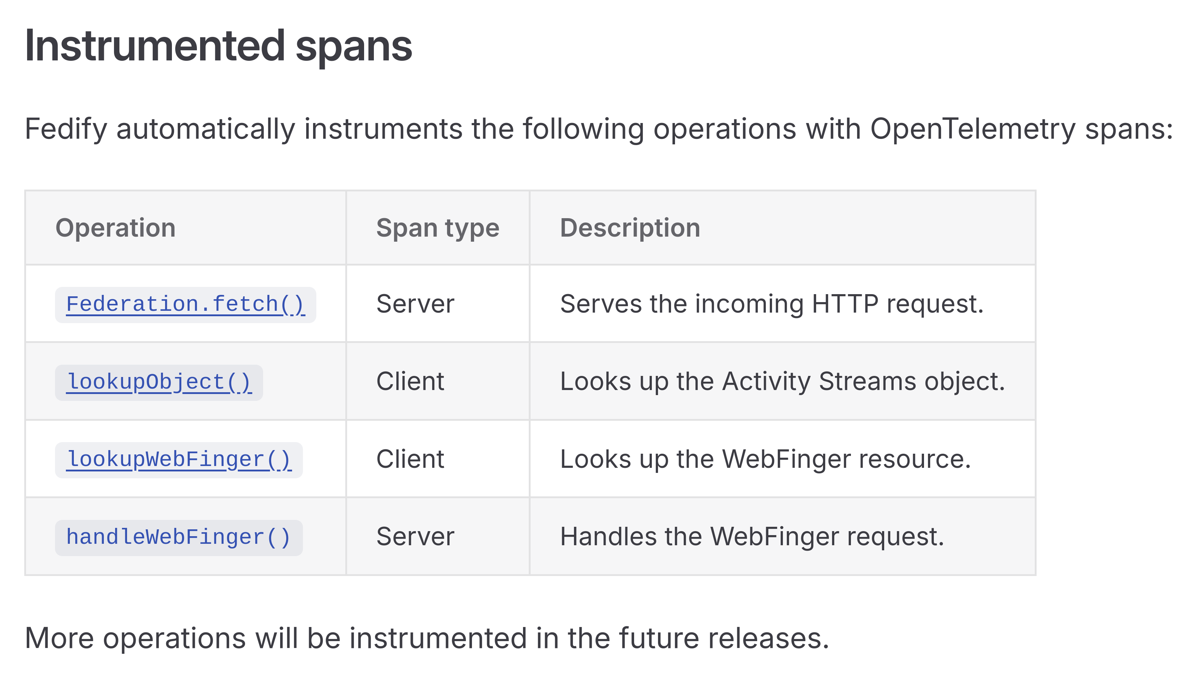1198x682 pixels.
Task: Click the Description column header
Action: coord(630,228)
